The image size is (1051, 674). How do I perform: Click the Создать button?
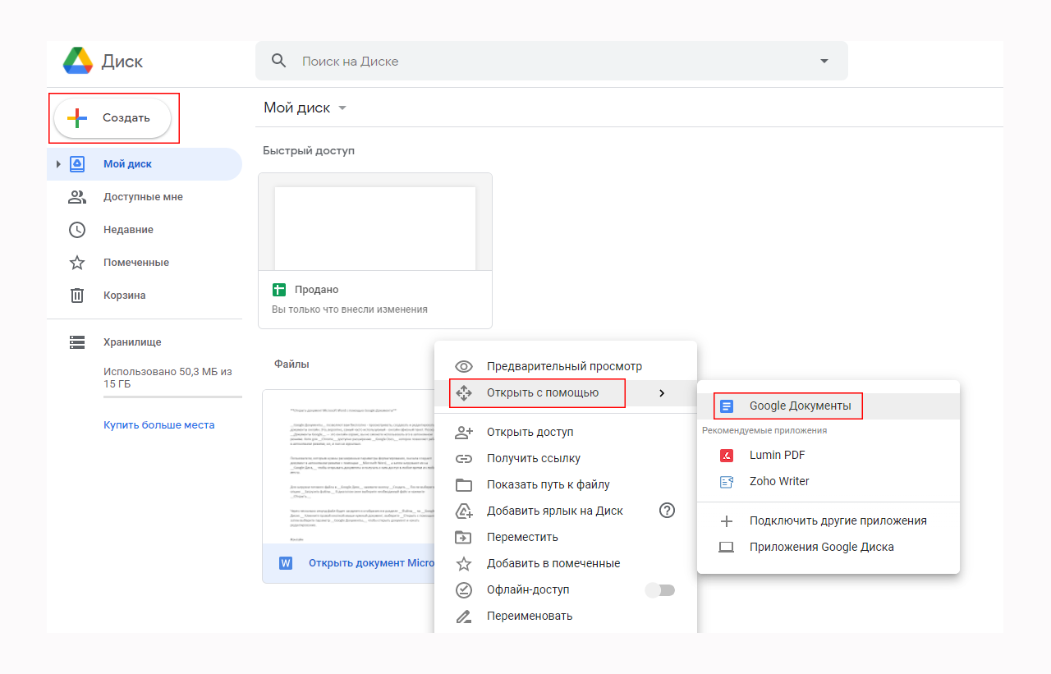click(x=112, y=118)
